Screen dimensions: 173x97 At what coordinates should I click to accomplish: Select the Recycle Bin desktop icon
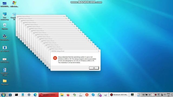tap(5, 26)
